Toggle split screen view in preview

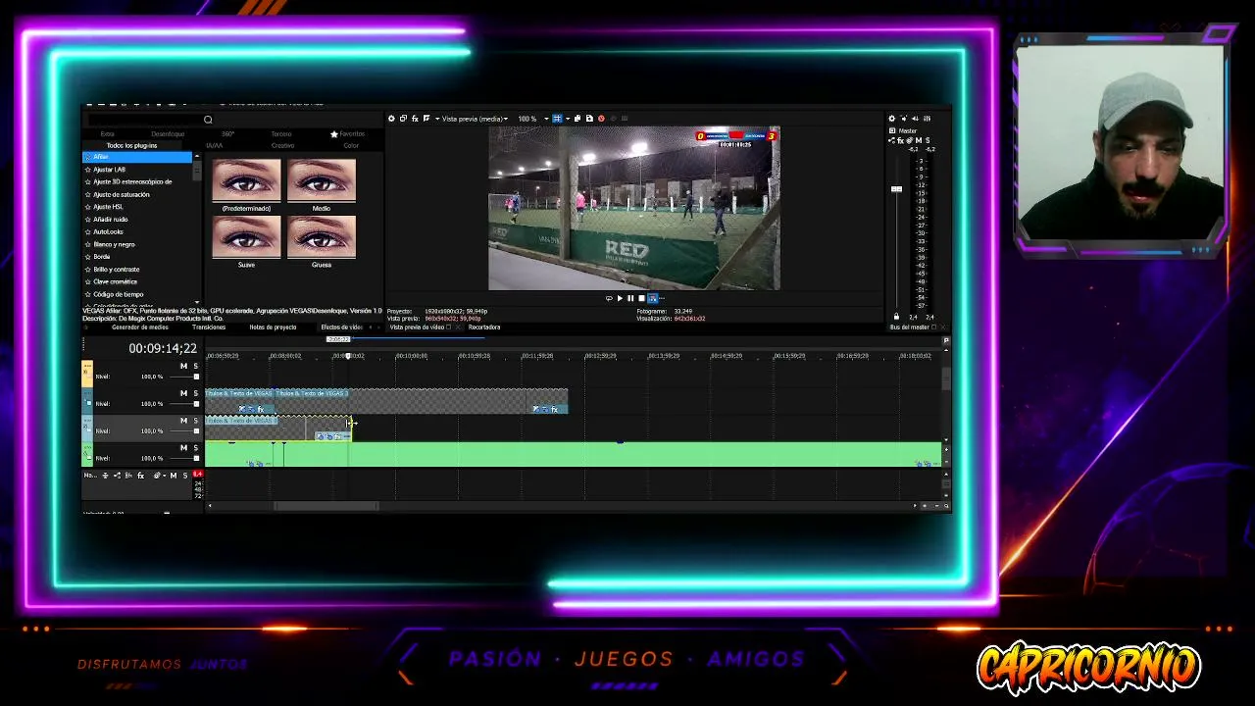[426, 119]
